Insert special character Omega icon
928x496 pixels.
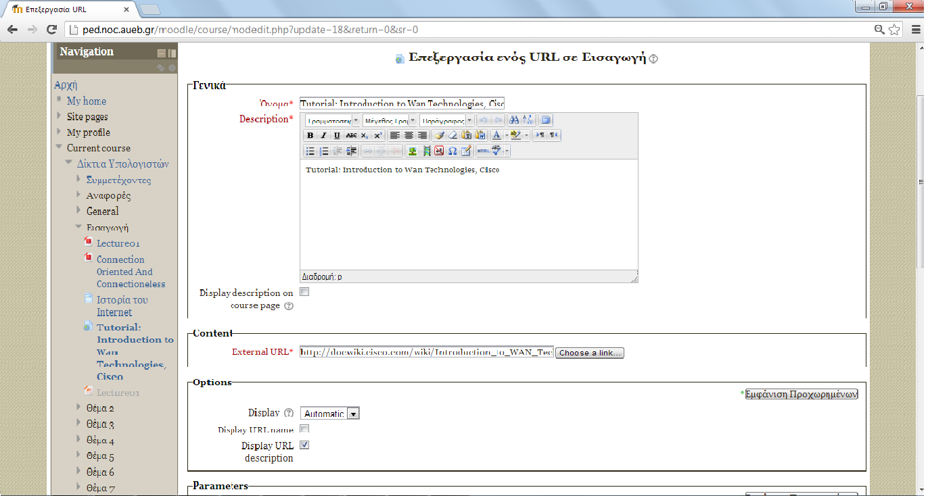point(453,151)
